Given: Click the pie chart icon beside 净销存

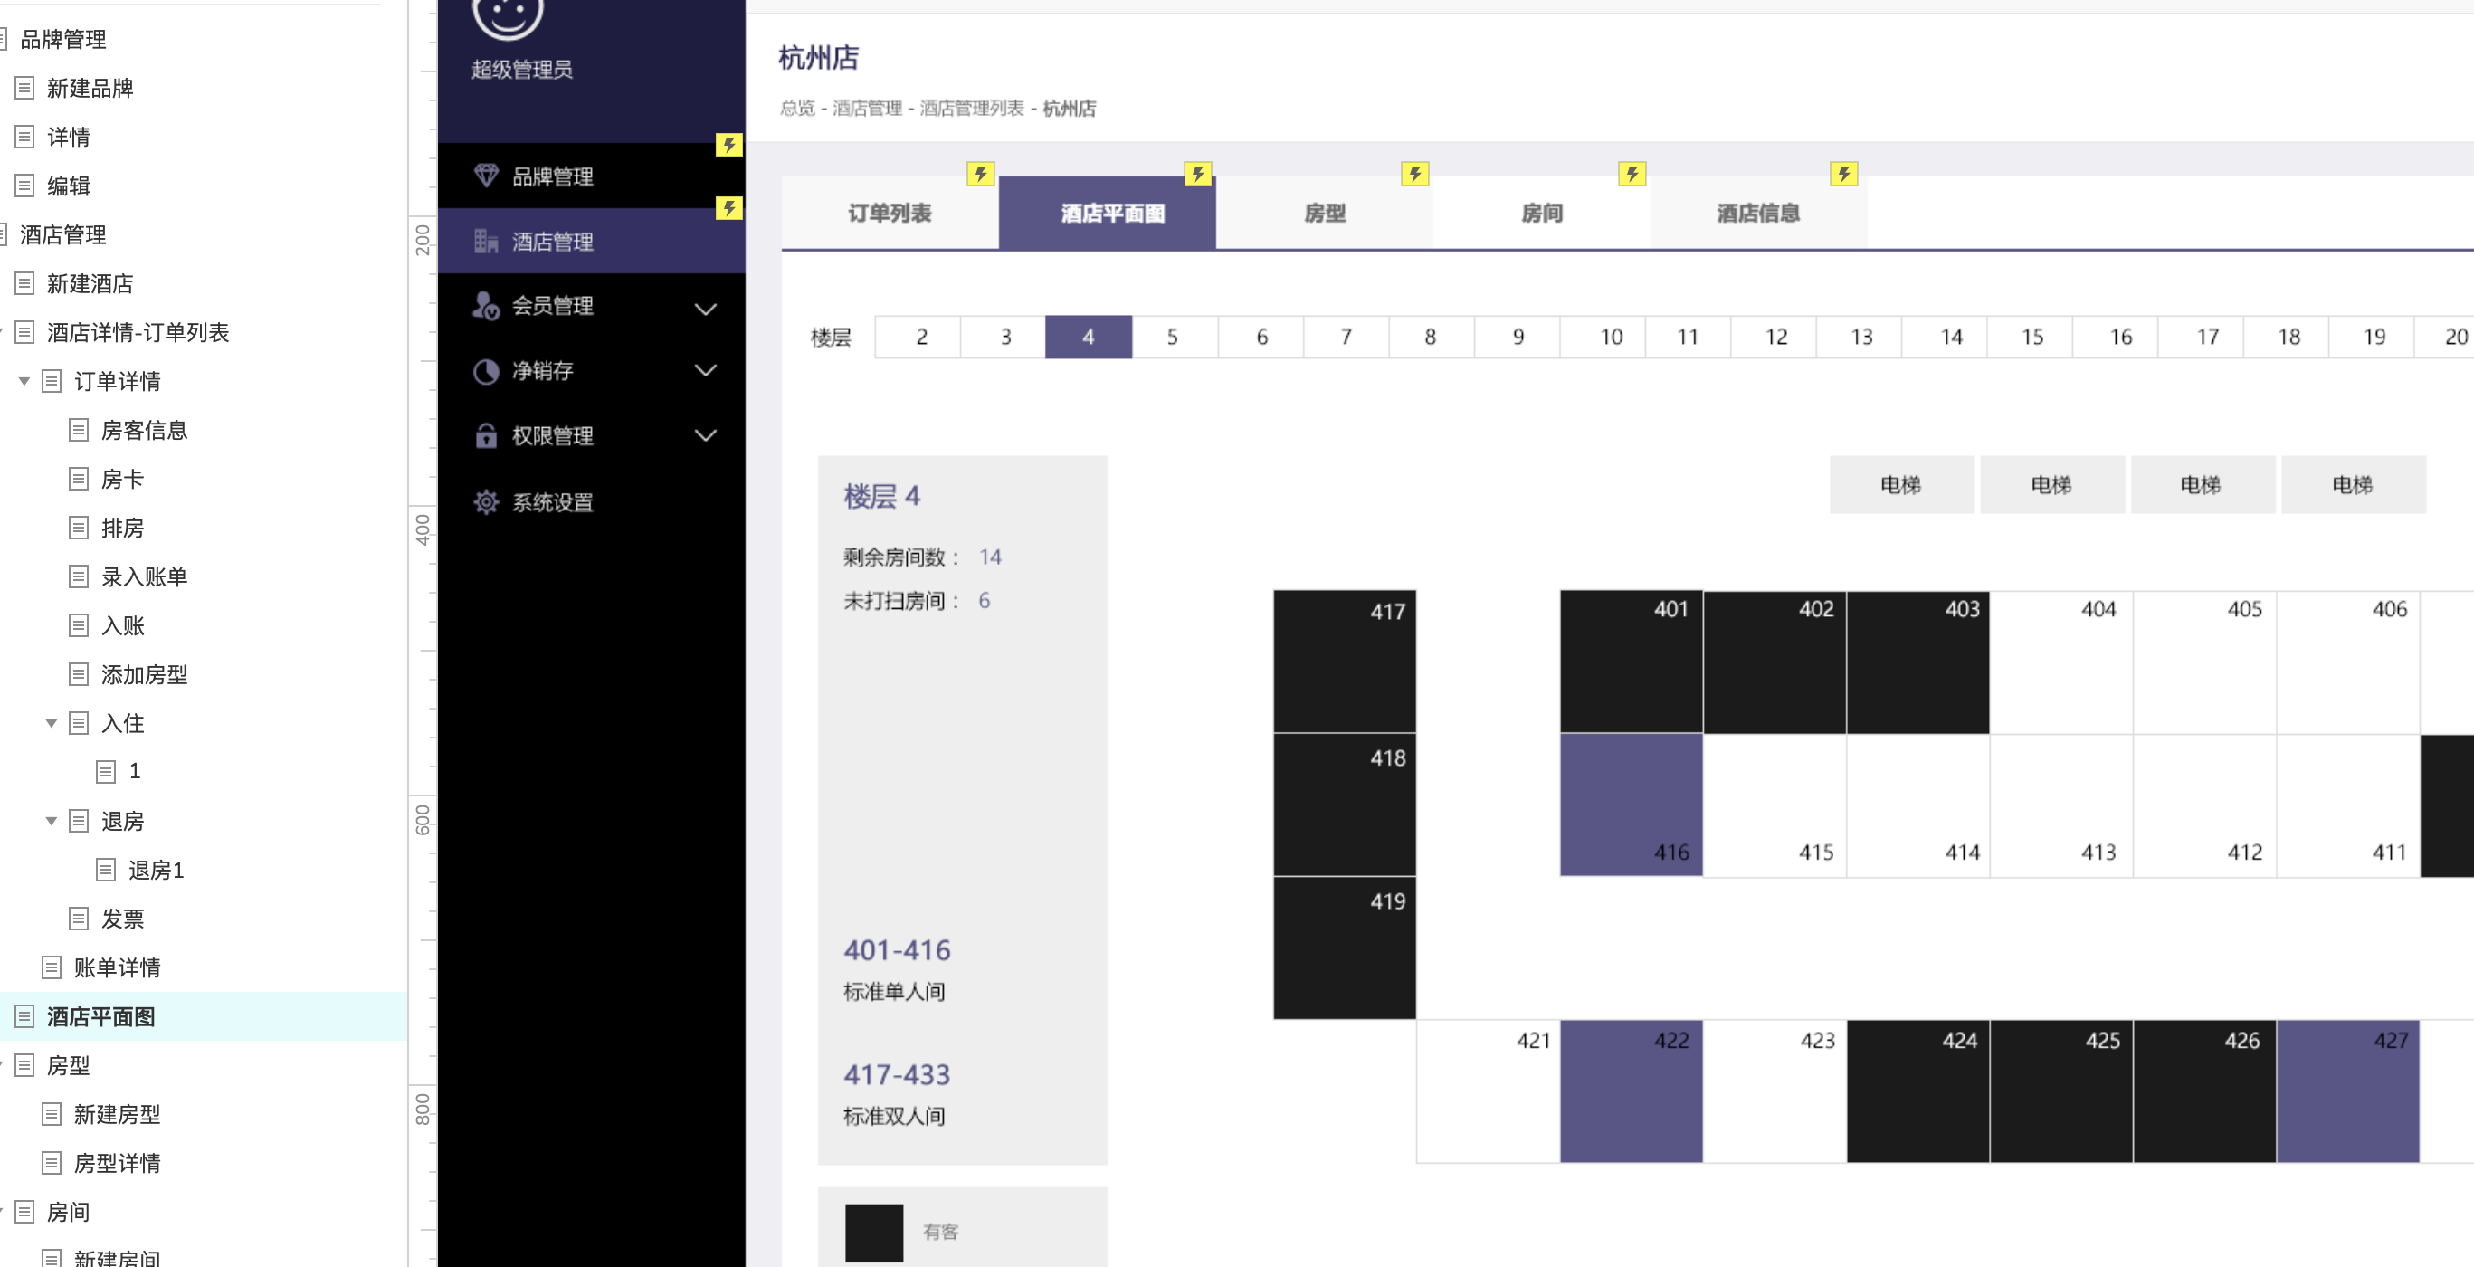Looking at the screenshot, I should point(486,371).
